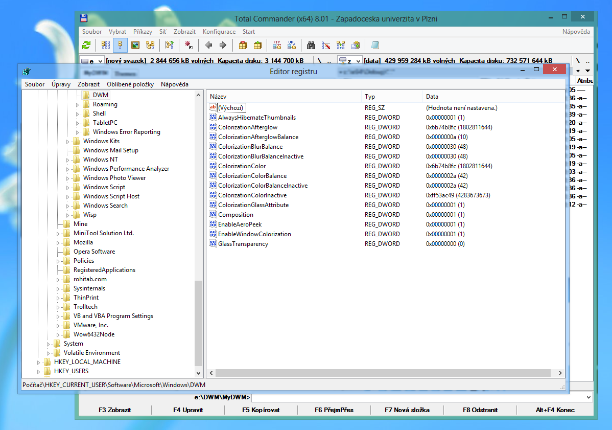The height and width of the screenshot is (430, 612).
Task: Open the left panel drive e dropdown
Action: 100,61
